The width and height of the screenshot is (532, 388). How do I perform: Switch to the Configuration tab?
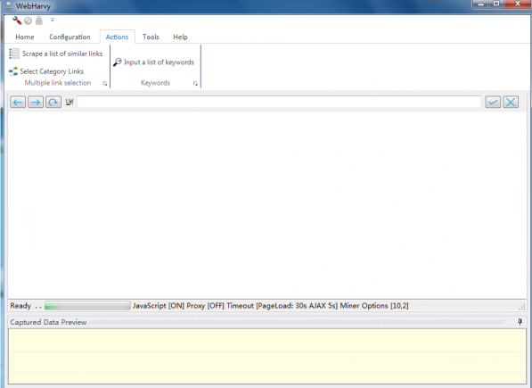[70, 37]
